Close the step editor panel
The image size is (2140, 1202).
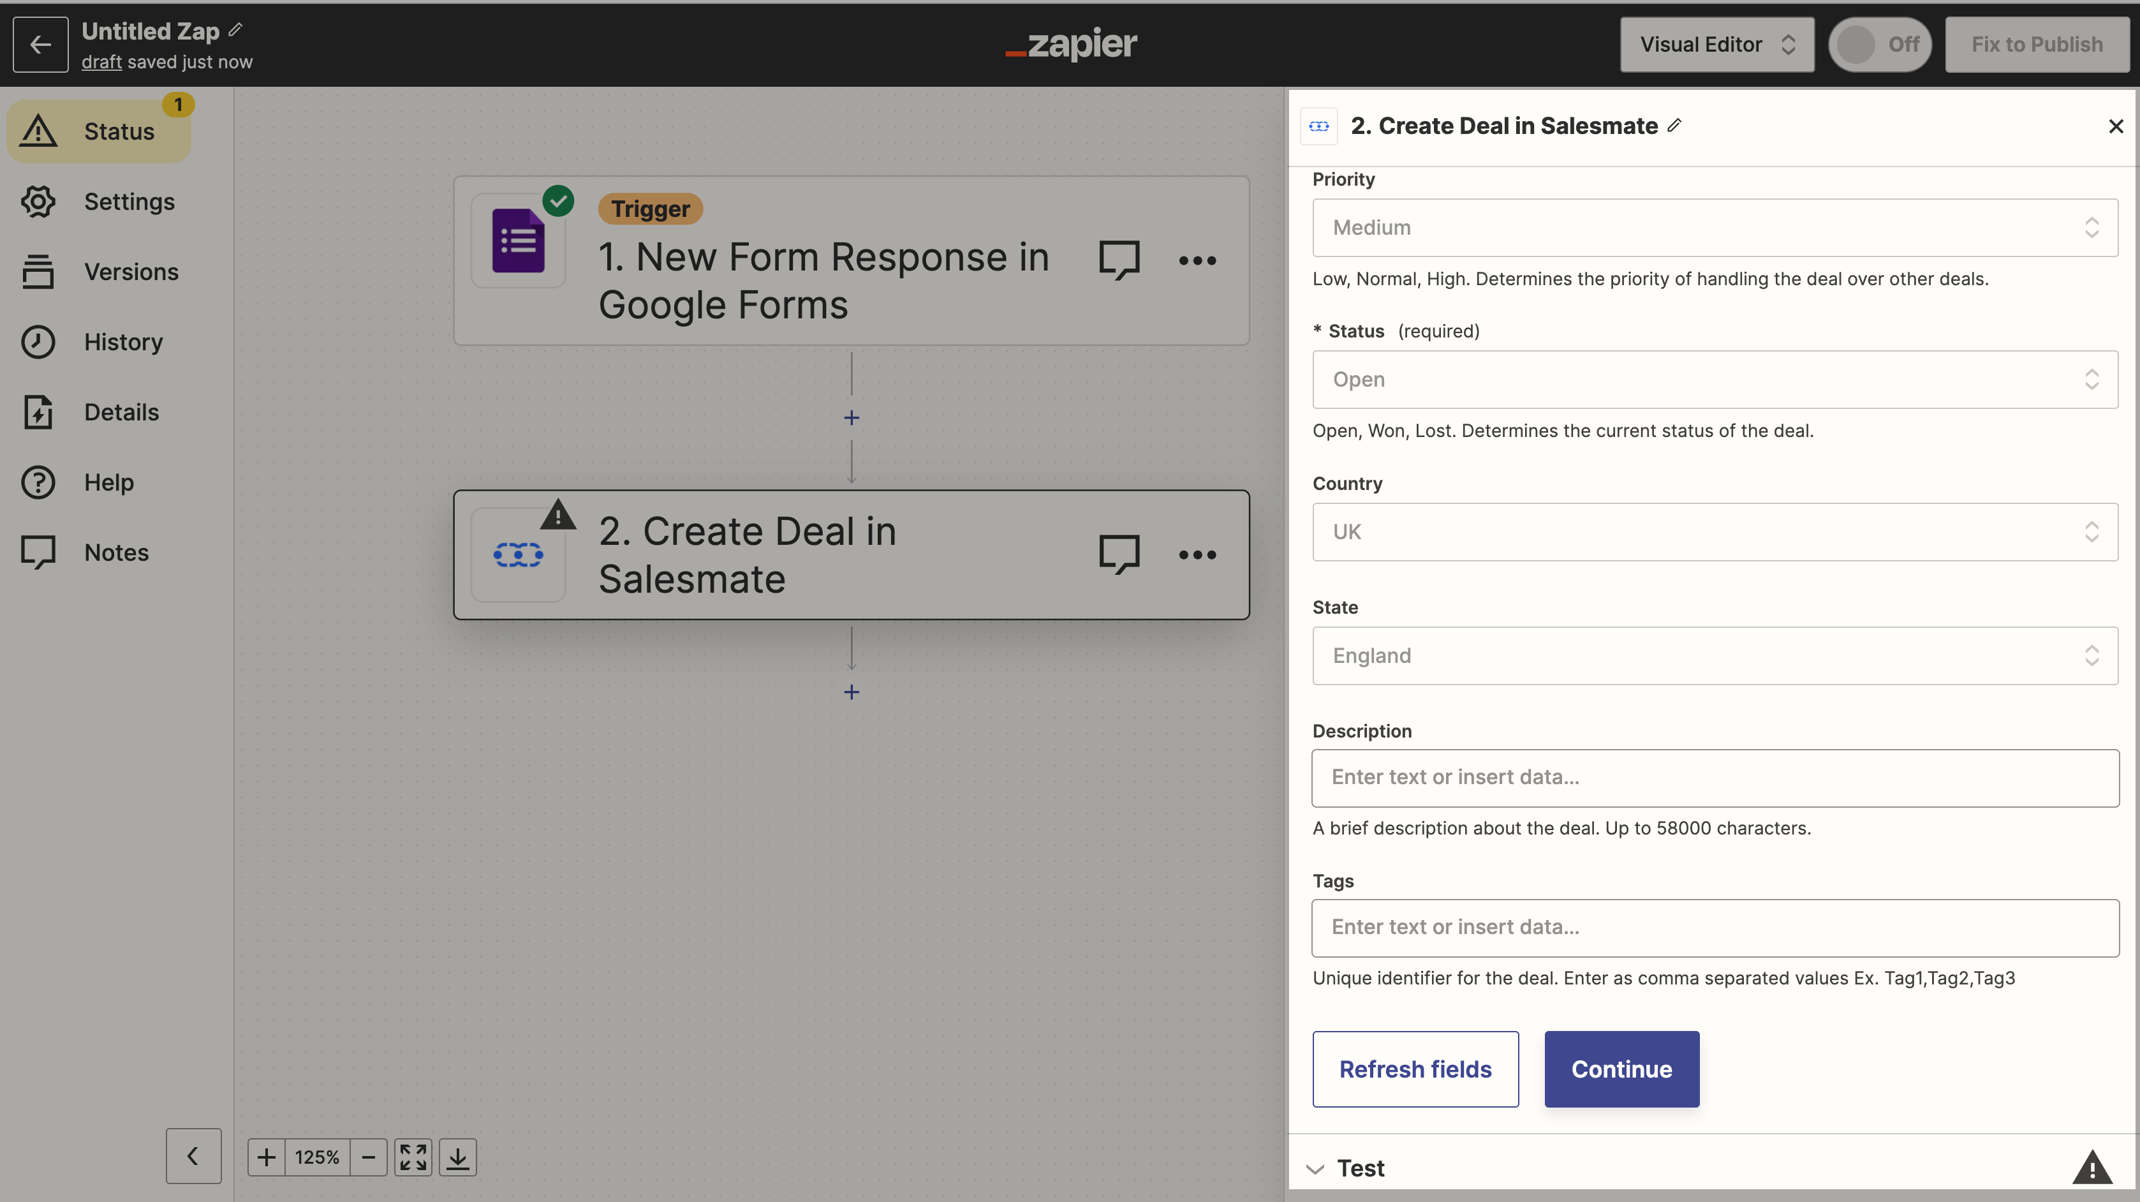[x=2115, y=126]
